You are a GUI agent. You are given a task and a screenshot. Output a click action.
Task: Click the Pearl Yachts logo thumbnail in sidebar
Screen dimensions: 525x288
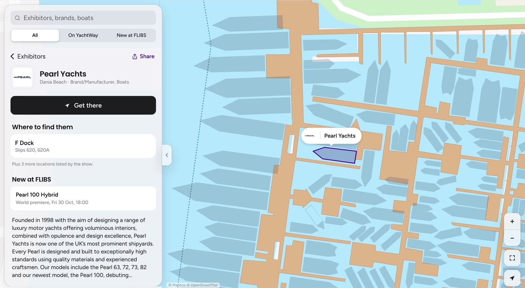pos(23,77)
